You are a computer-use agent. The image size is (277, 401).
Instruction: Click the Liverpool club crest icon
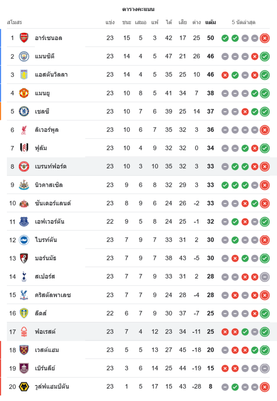[x=24, y=130]
